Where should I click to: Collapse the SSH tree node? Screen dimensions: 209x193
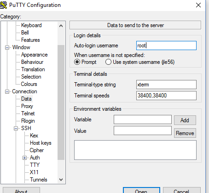[x=16, y=128]
